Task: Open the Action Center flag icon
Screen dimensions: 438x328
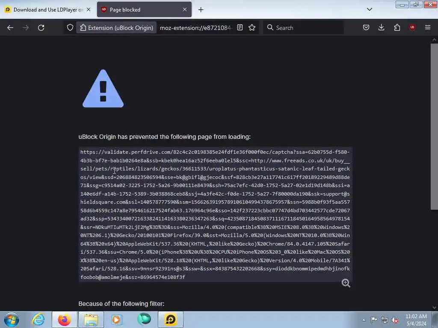Action: (x=374, y=319)
